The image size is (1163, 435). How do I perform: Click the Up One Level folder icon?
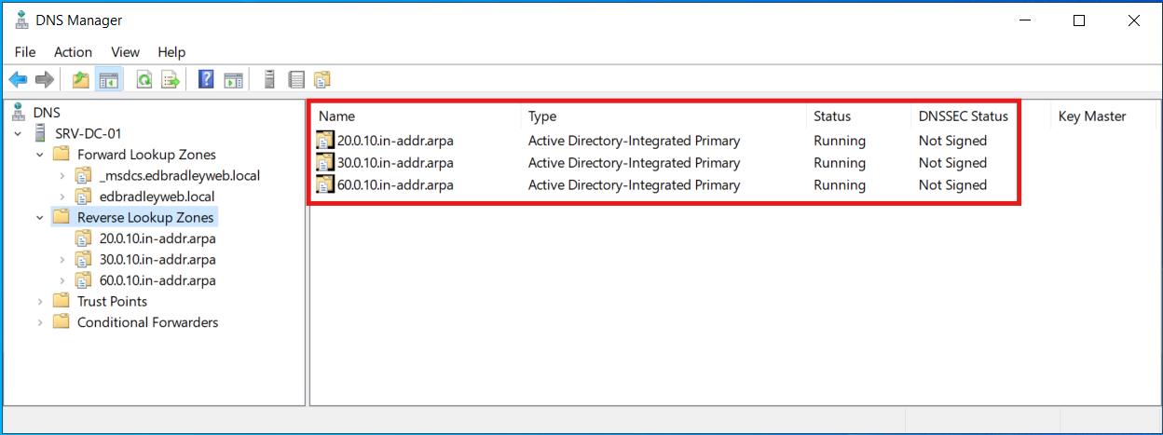point(81,80)
